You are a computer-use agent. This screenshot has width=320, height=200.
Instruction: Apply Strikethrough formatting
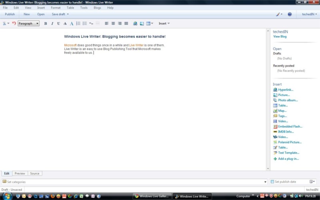(65, 24)
